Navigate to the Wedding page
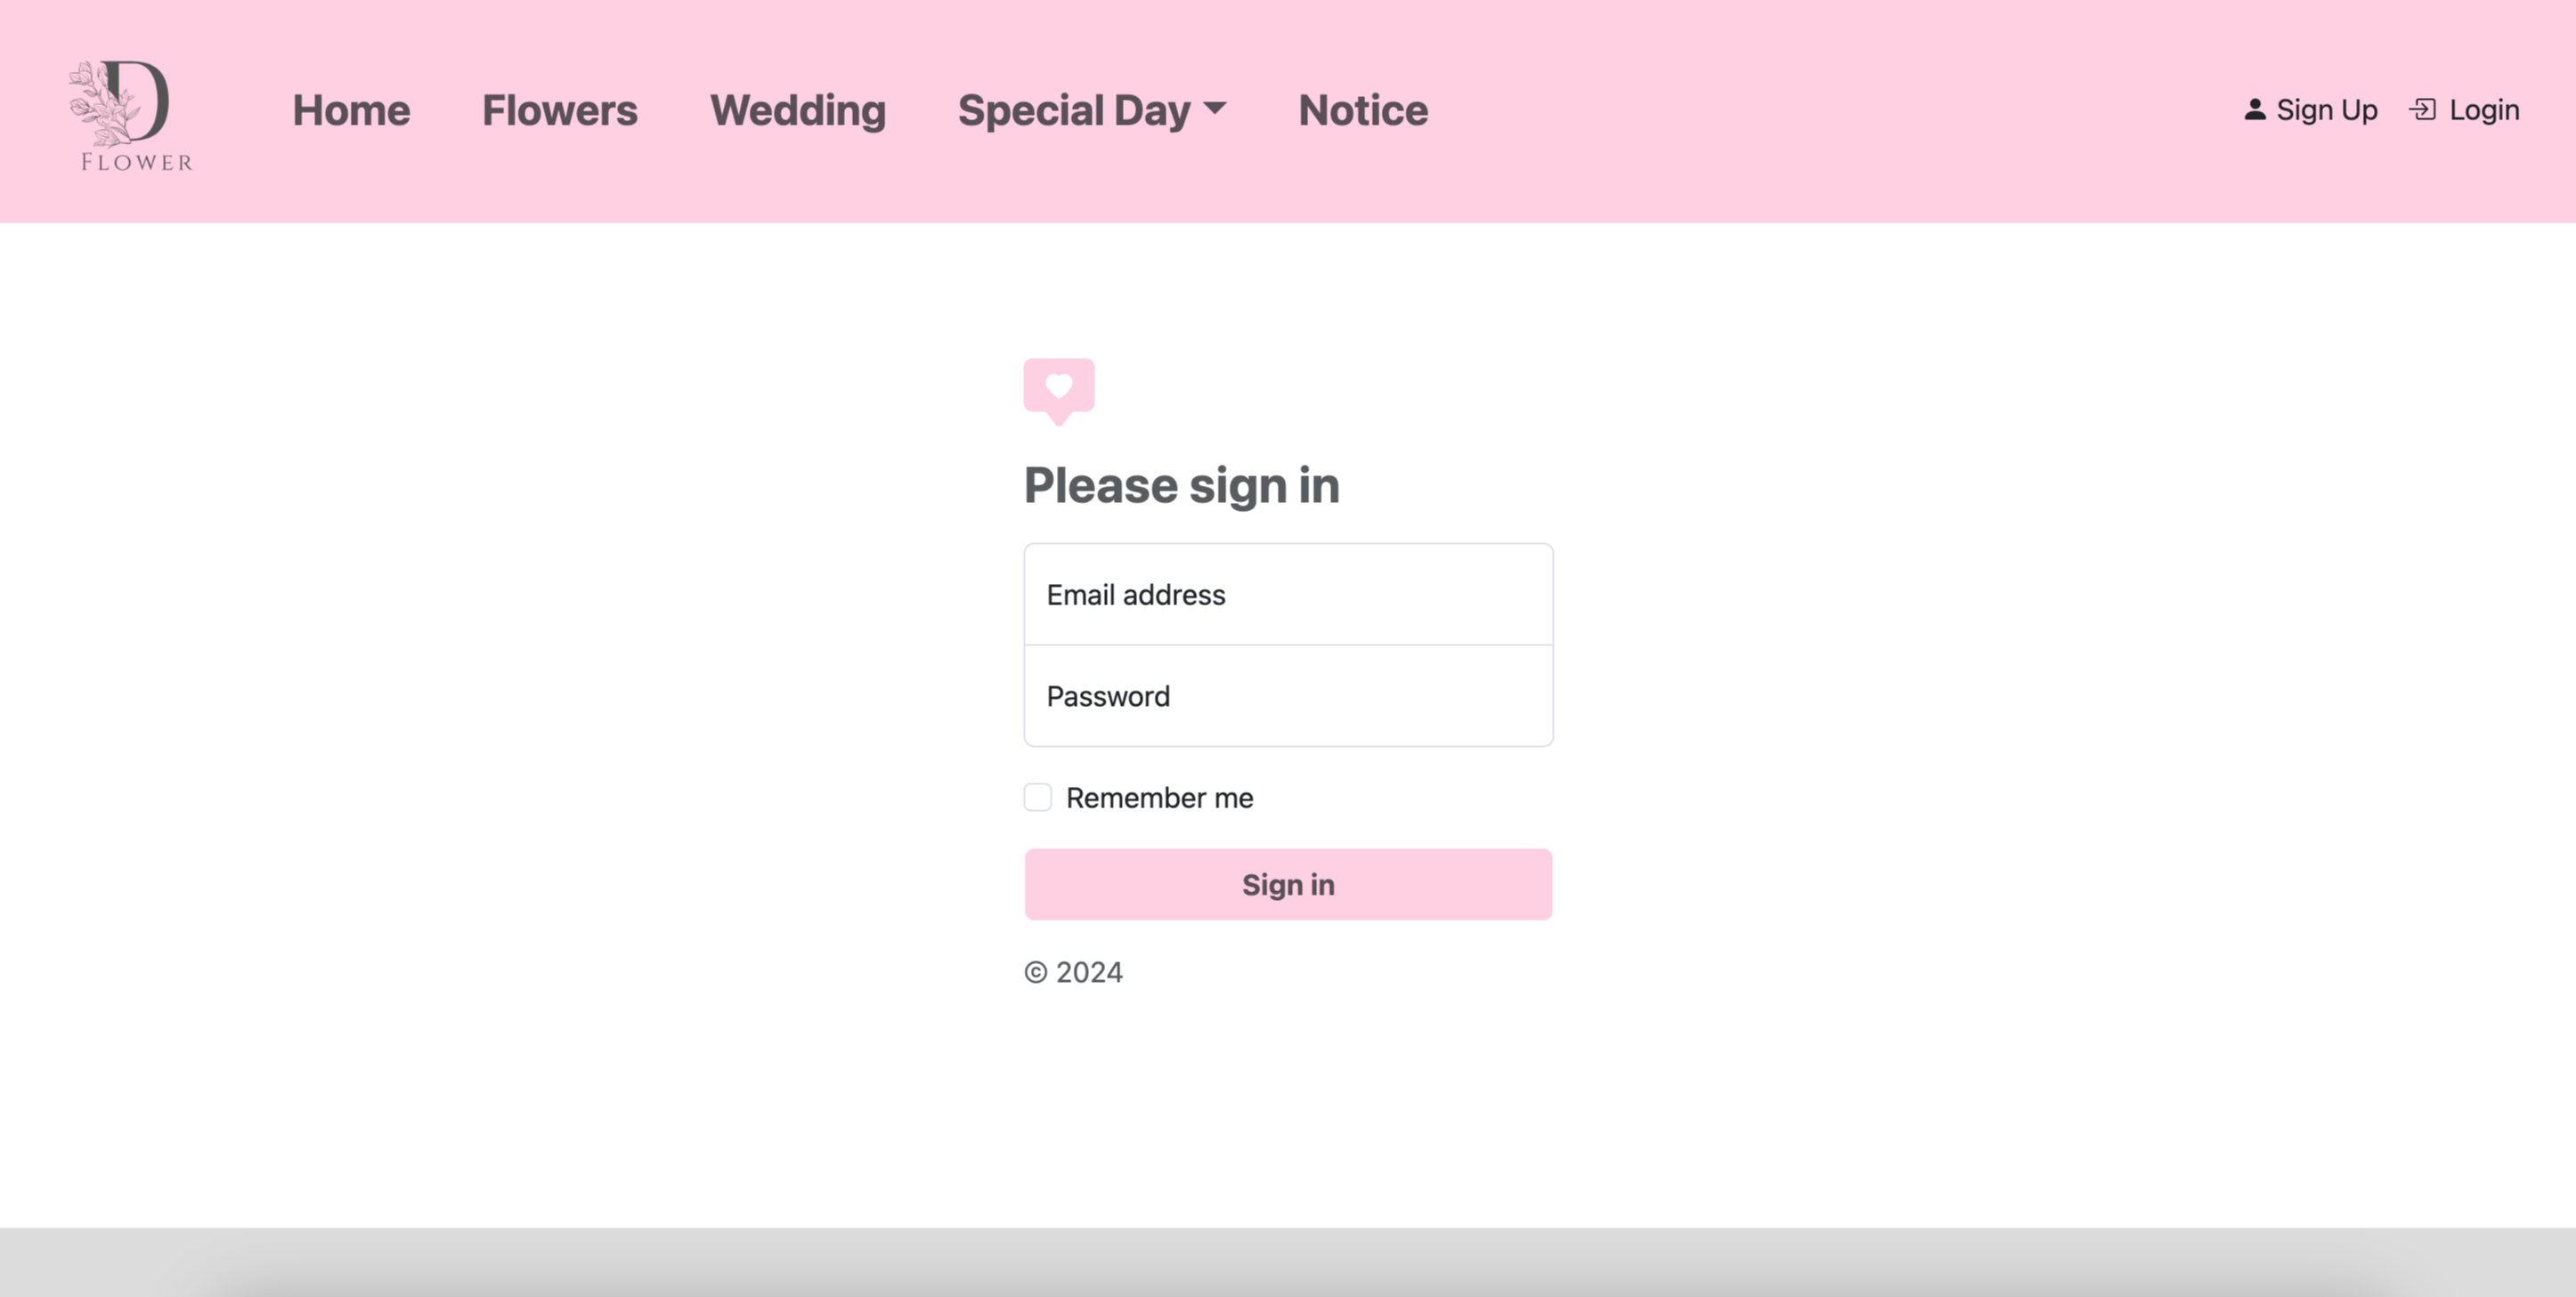This screenshot has width=2576, height=1297. point(797,110)
